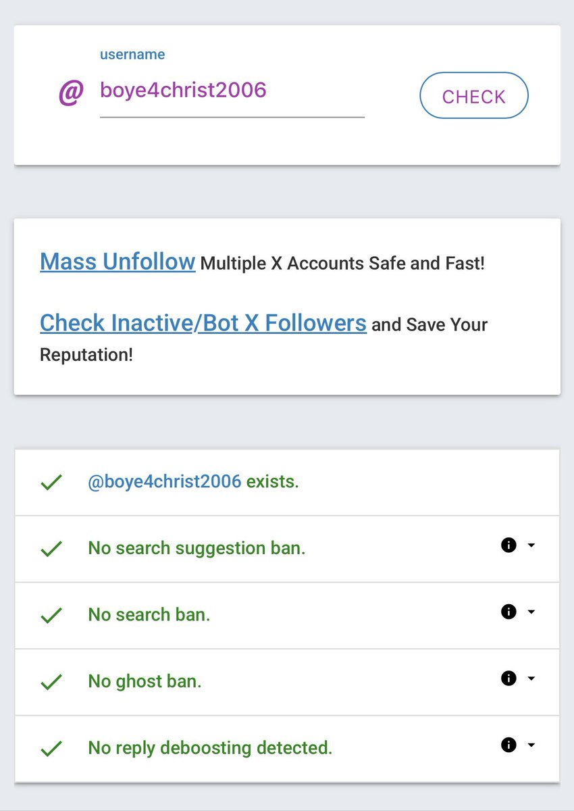The width and height of the screenshot is (574, 811).
Task: Click the No search suggestion ban text
Action: [197, 548]
